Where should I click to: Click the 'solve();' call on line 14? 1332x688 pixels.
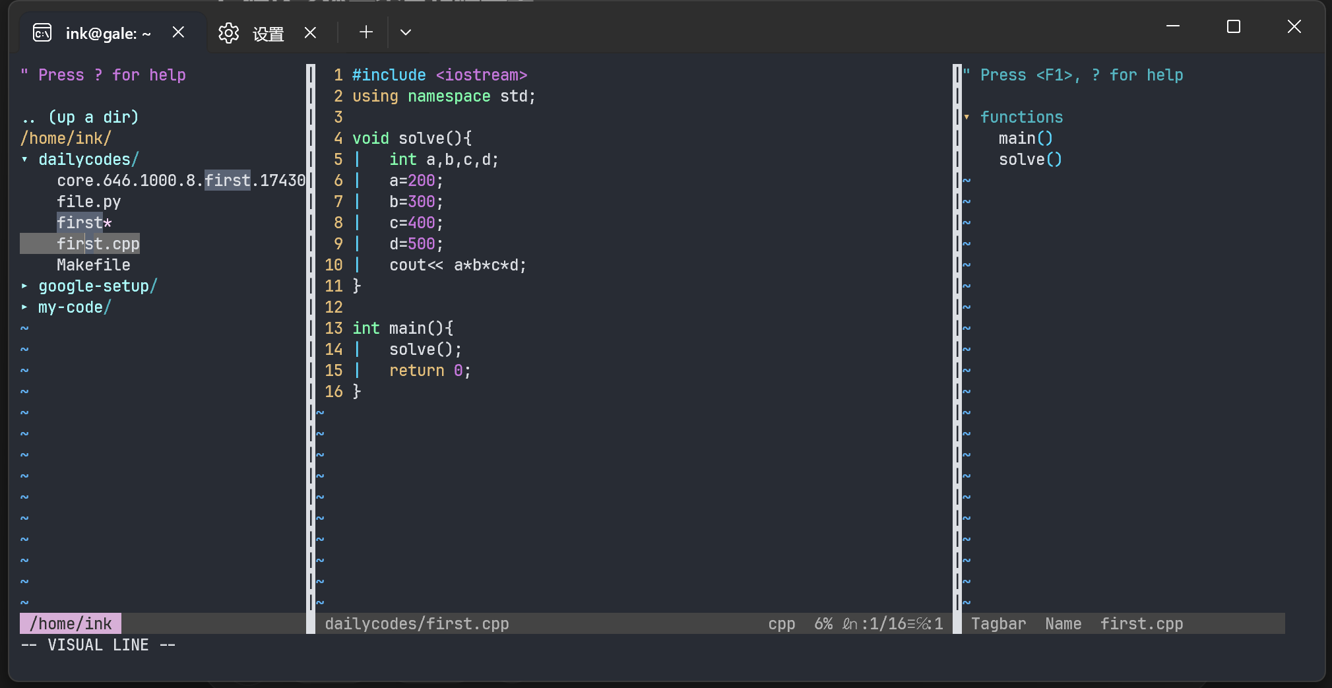(426, 350)
